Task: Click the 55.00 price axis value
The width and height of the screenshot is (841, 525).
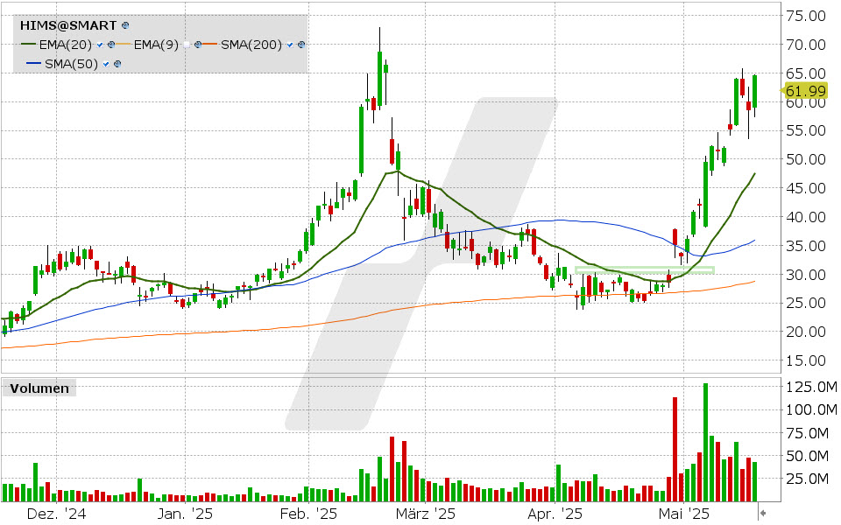Action: (x=806, y=130)
